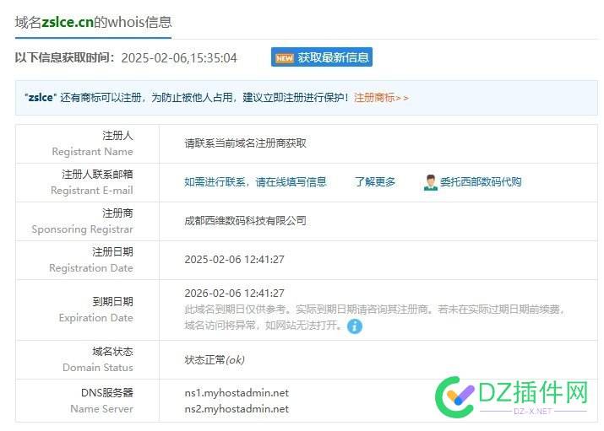Open the 了解更多 link
The width and height of the screenshot is (604, 431).
point(375,182)
